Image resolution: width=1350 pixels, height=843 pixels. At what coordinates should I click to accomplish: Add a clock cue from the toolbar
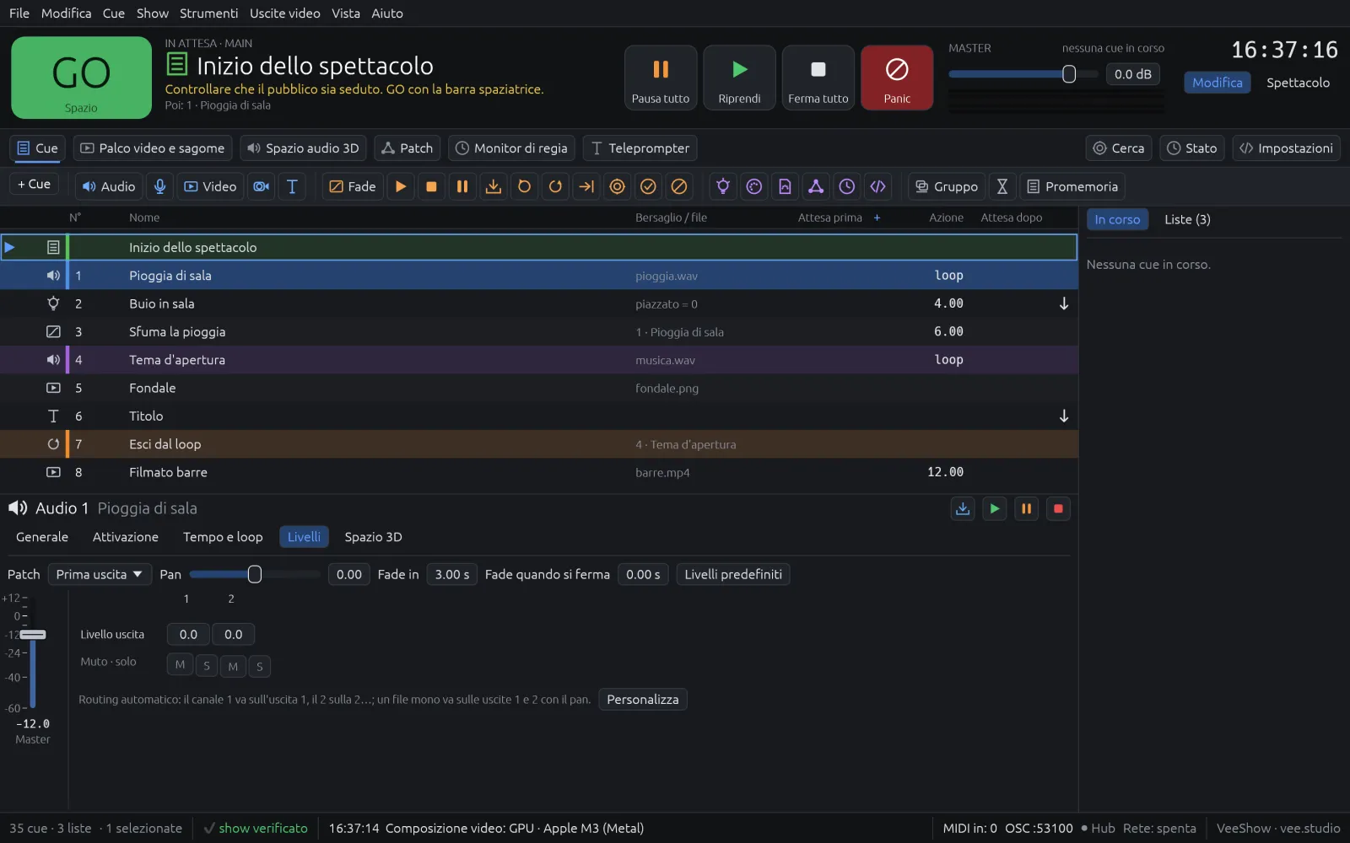point(847,186)
